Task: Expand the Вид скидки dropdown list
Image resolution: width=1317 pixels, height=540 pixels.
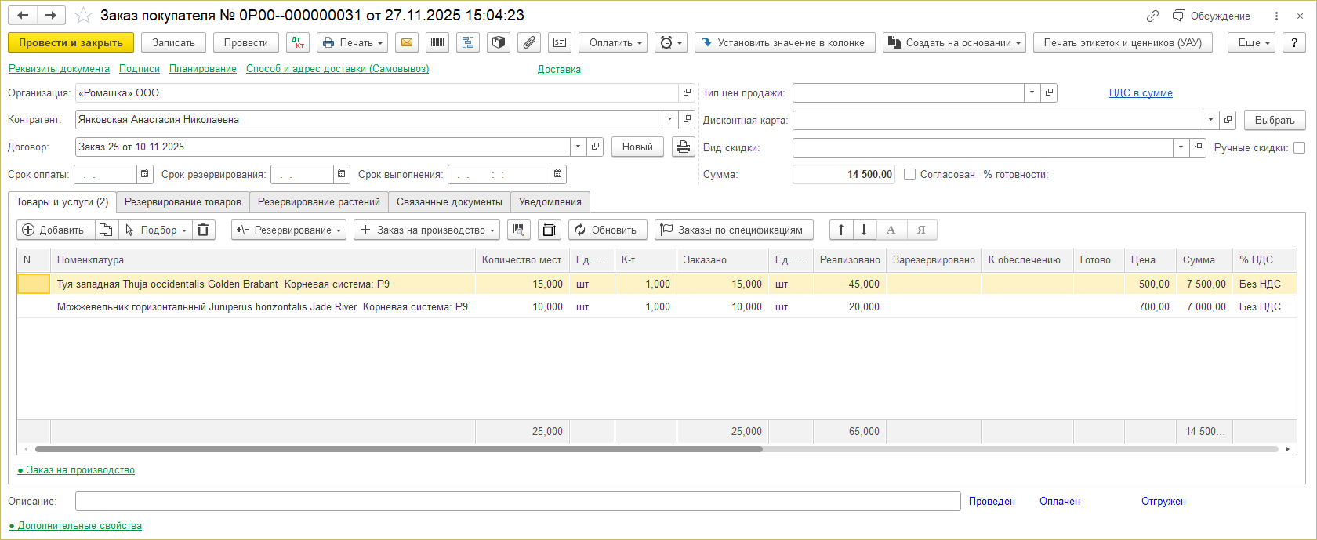Action: [x=1181, y=147]
